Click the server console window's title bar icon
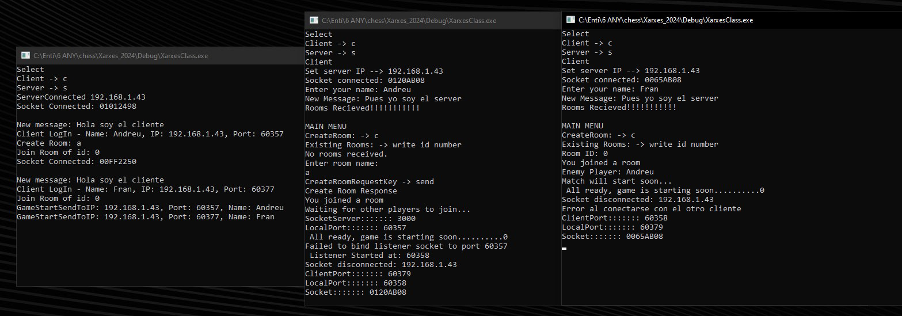This screenshot has width=902, height=316. (25, 56)
